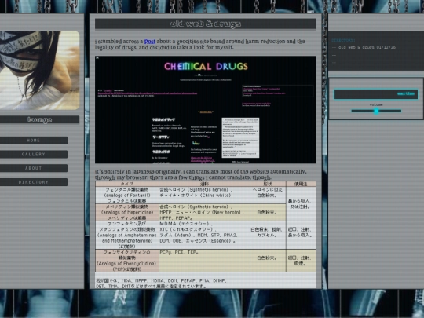The width and height of the screenshot is (424, 318).
Task: Click the broken image icon in screenshot corner
Action: [x=97, y=58]
